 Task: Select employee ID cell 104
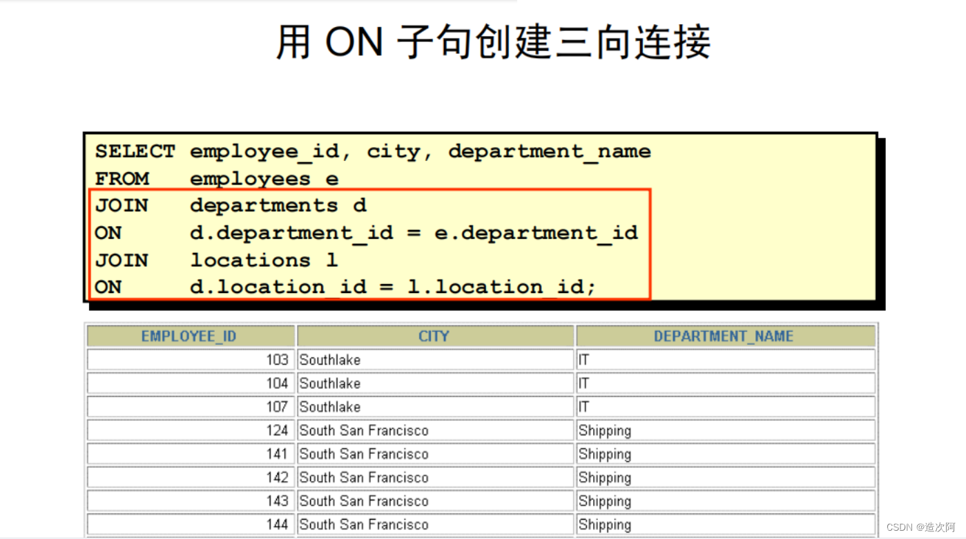pyautogui.click(x=191, y=384)
